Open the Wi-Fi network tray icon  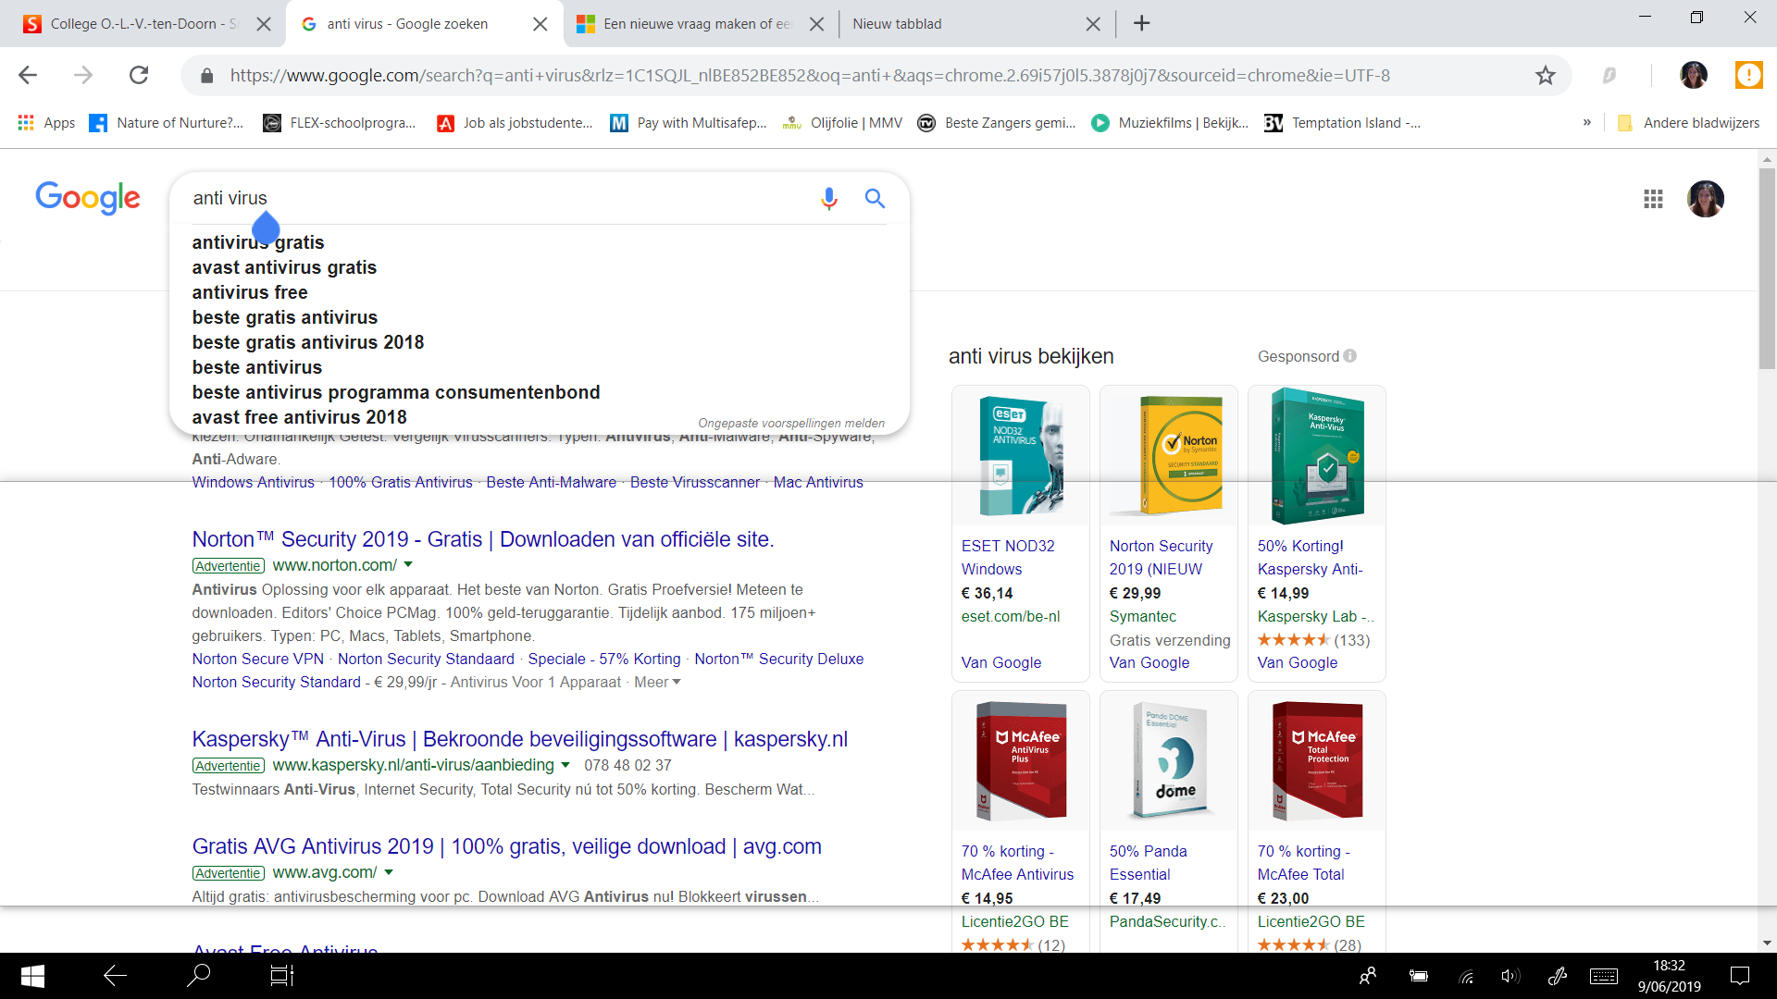click(1466, 976)
